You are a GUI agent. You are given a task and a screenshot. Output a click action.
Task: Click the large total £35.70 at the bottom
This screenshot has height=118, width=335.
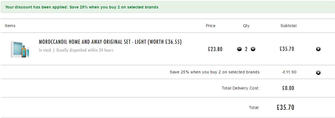(285, 107)
